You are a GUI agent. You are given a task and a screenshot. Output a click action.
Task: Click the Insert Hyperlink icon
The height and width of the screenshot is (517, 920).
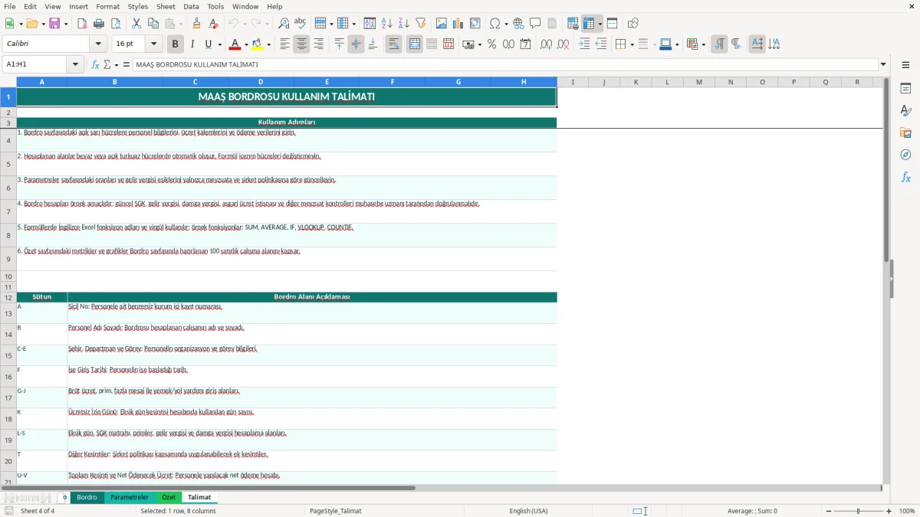point(518,24)
